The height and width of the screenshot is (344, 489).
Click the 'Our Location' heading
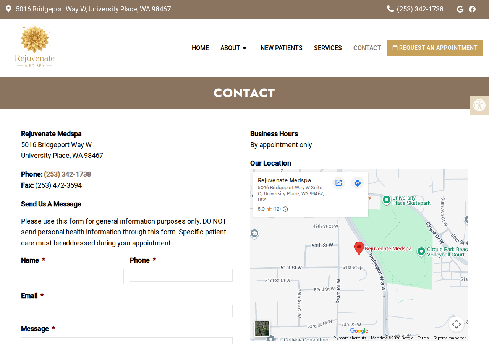(x=270, y=163)
